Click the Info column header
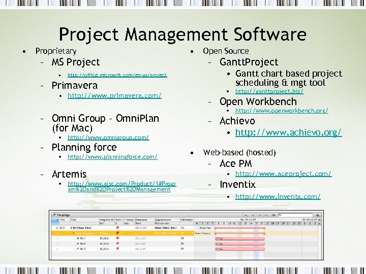The height and width of the screenshot is (274, 366). click(x=65, y=221)
